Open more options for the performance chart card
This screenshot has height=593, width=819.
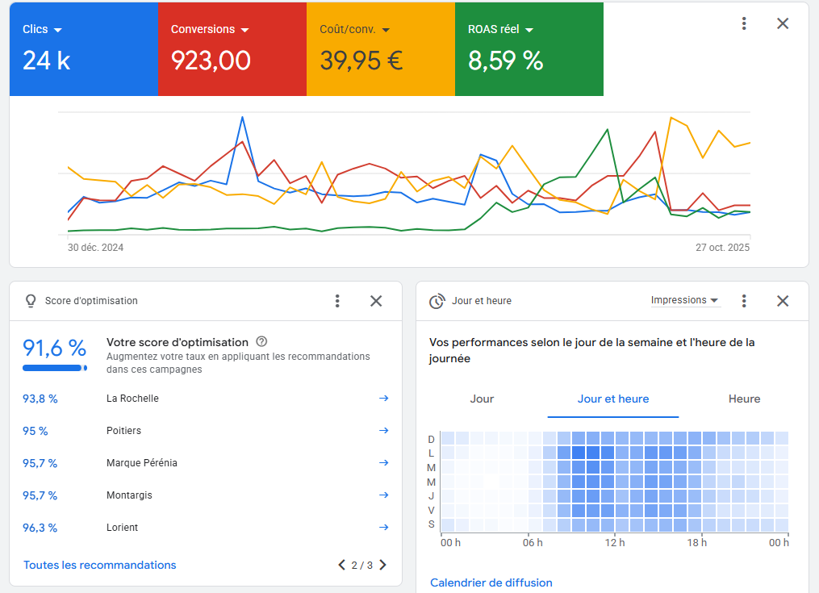tap(744, 23)
